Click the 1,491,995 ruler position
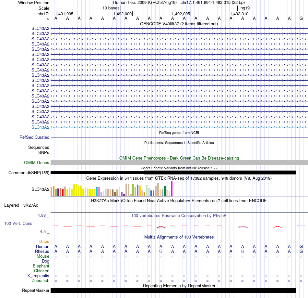The image size is (308, 298). pos(64,14)
